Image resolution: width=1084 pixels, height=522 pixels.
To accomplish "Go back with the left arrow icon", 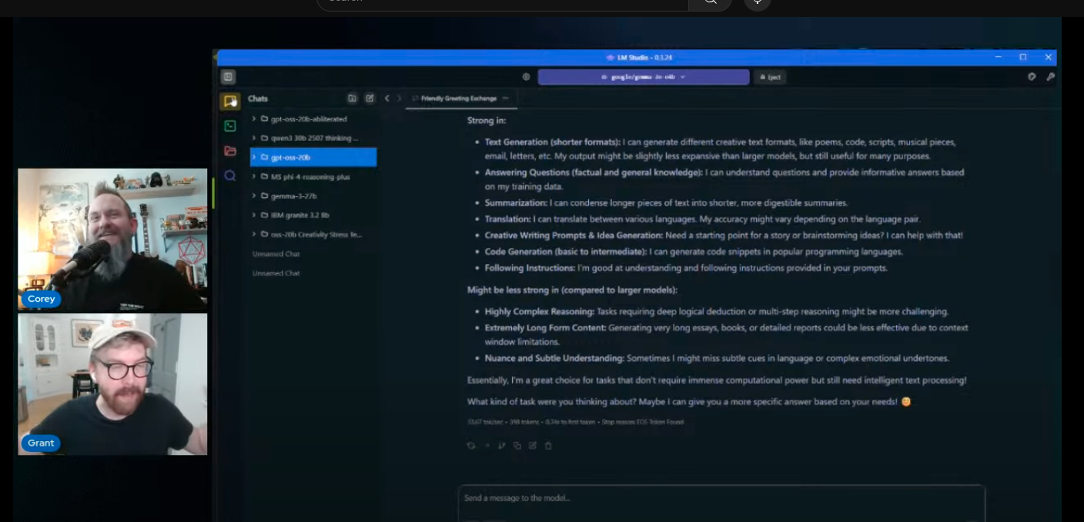I will coord(386,98).
